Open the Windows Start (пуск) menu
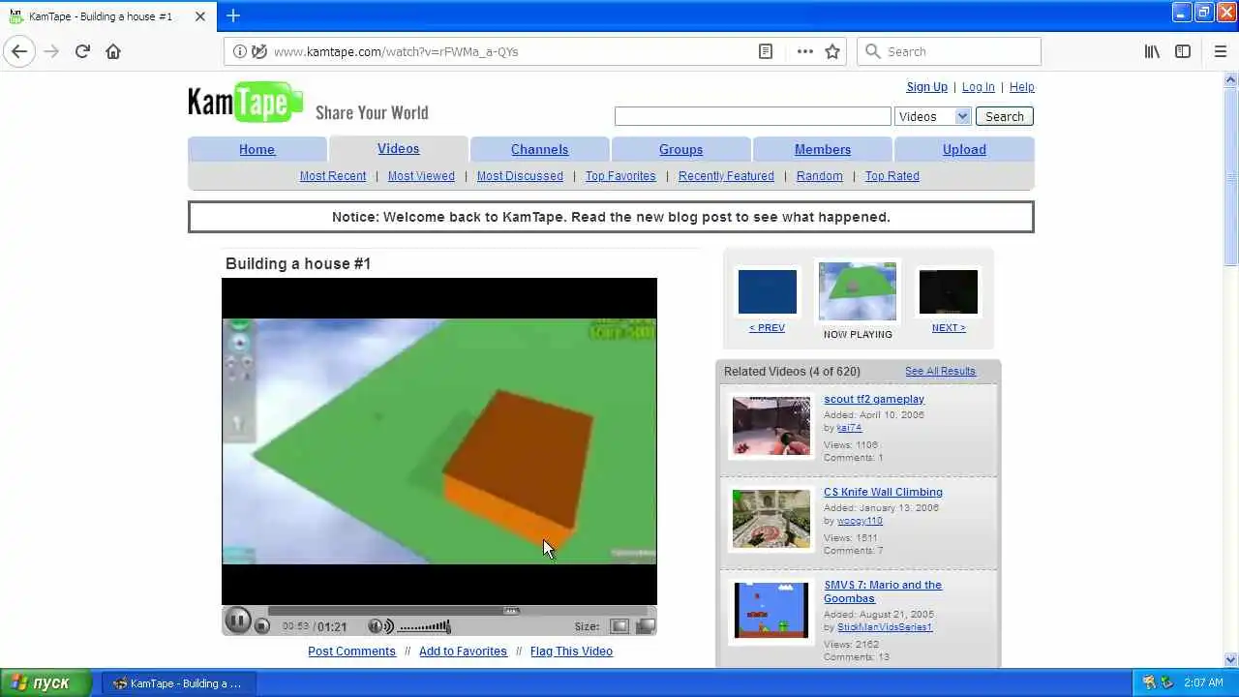This screenshot has width=1239, height=697. click(x=45, y=682)
